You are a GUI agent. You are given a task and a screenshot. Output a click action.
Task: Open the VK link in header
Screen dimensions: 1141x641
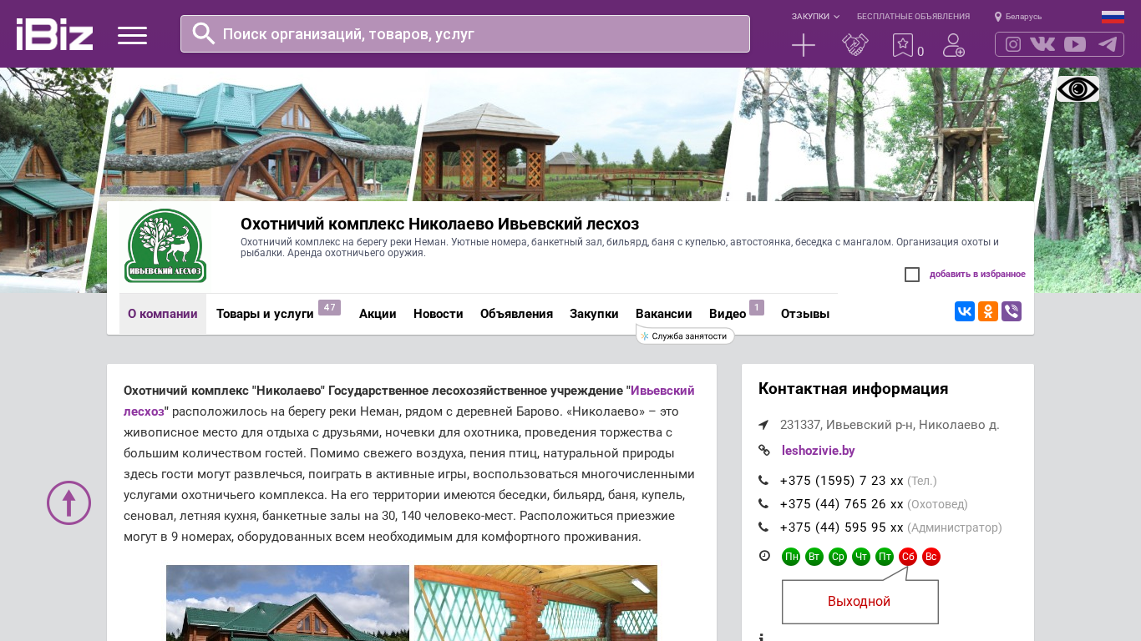coord(1042,44)
